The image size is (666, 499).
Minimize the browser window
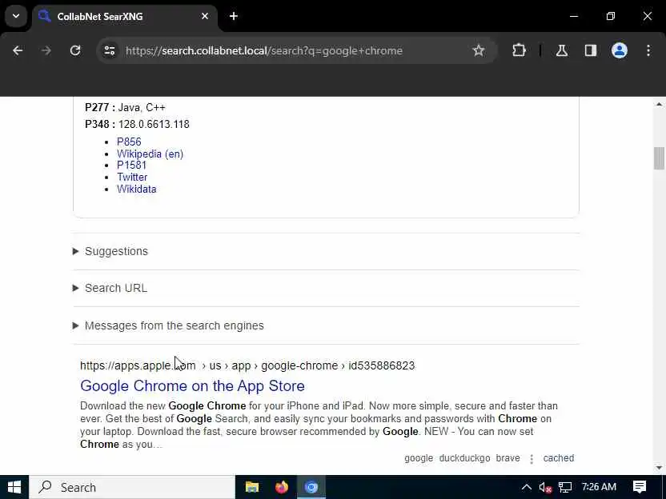coord(574,16)
